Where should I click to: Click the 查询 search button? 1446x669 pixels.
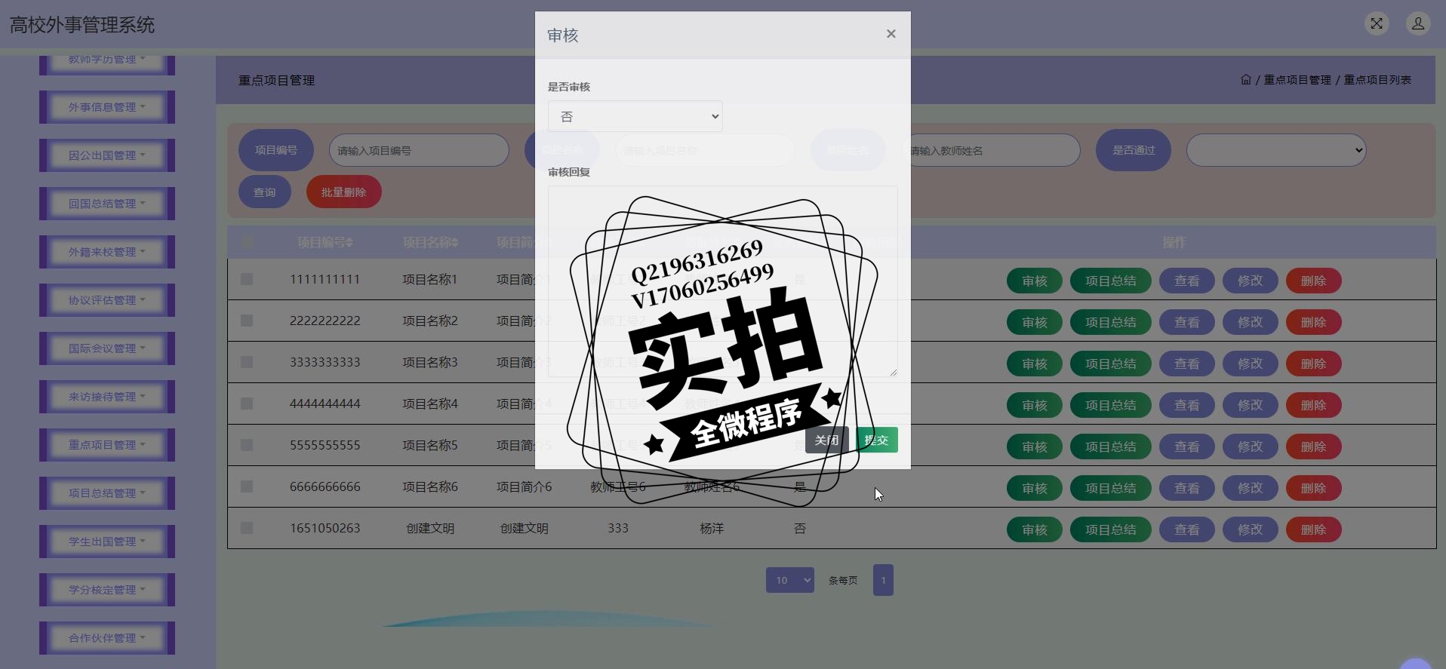click(264, 192)
